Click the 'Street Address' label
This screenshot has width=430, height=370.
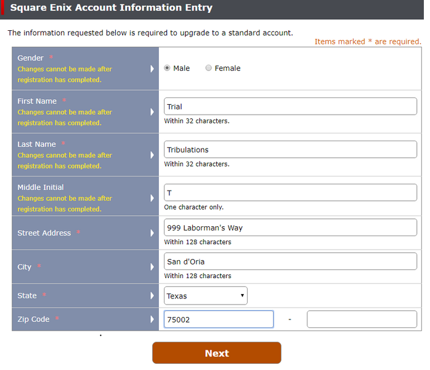tap(44, 232)
